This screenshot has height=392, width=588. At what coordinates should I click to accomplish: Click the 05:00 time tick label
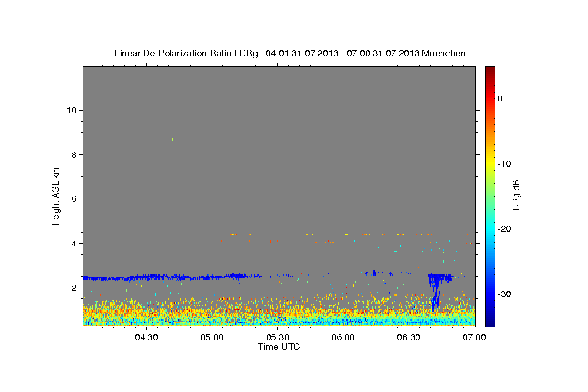point(212,338)
